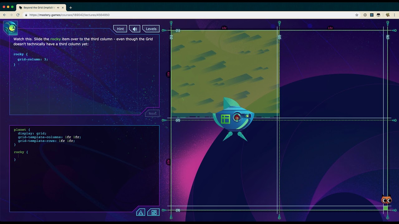Viewport: 399px width, 224px height.
Task: Click the second column 1fr size label
Action: (x=330, y=28)
